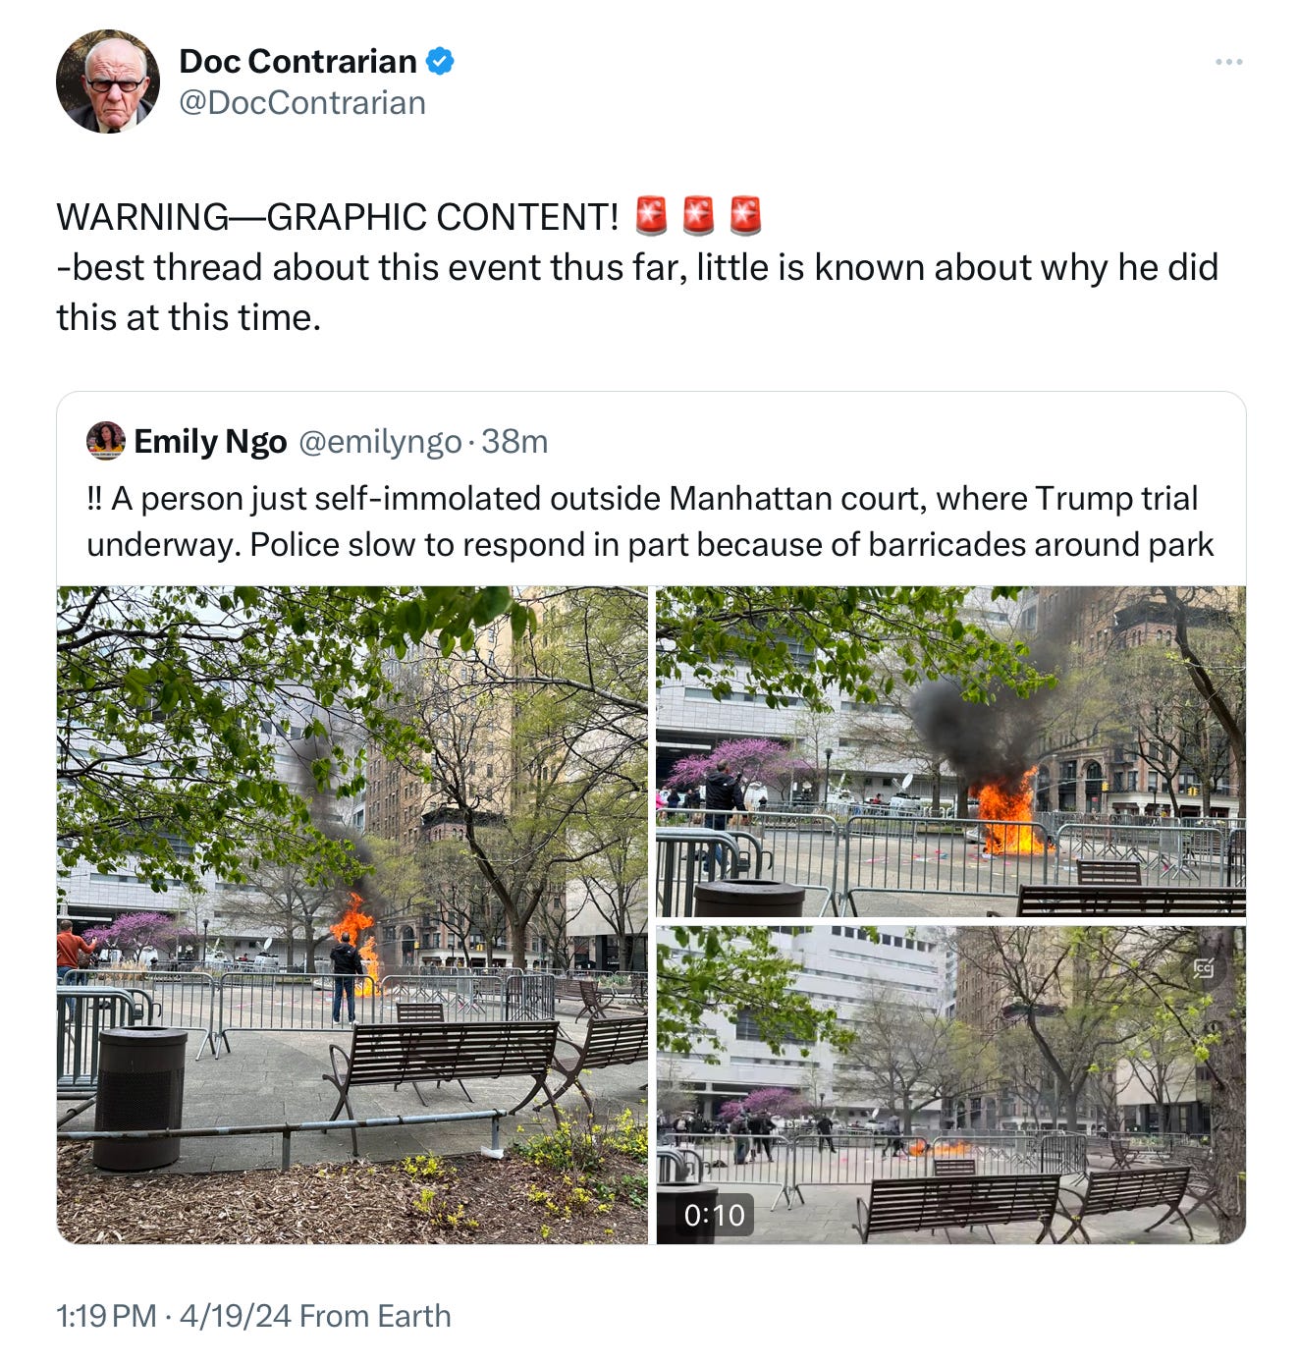
Task: Click the third red siren emoji
Action: tap(745, 216)
